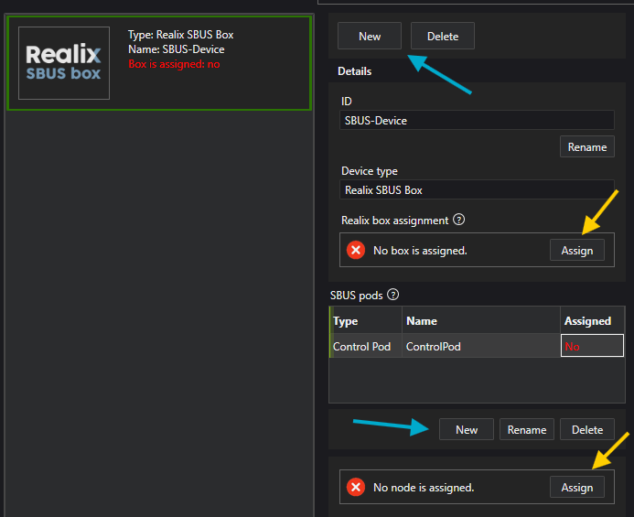Open help icon next to SBUS pods

tap(392, 295)
